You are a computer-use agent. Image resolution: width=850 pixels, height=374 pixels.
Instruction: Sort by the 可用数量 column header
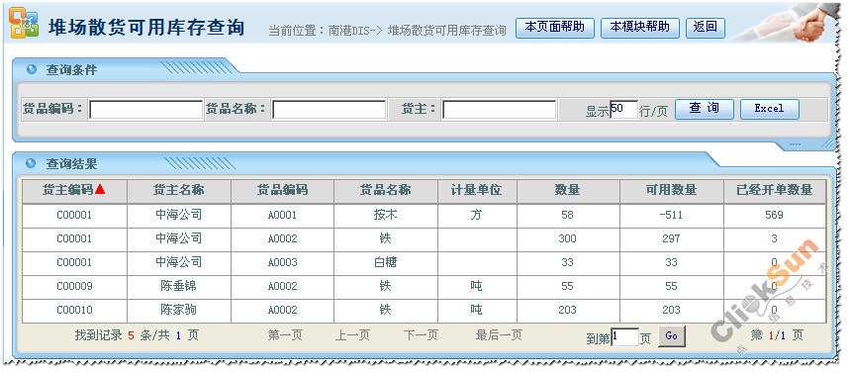click(671, 191)
